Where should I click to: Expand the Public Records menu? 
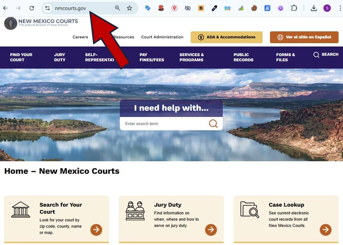click(x=243, y=57)
